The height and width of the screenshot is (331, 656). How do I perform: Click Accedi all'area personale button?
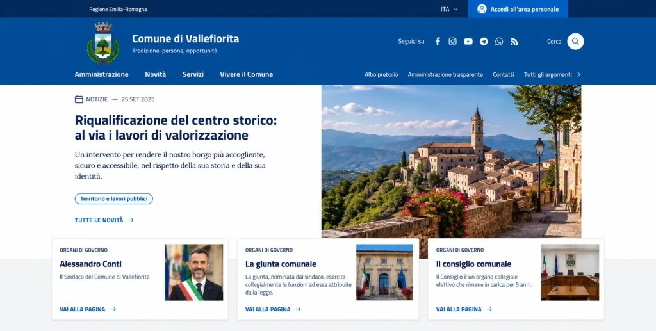(518, 9)
